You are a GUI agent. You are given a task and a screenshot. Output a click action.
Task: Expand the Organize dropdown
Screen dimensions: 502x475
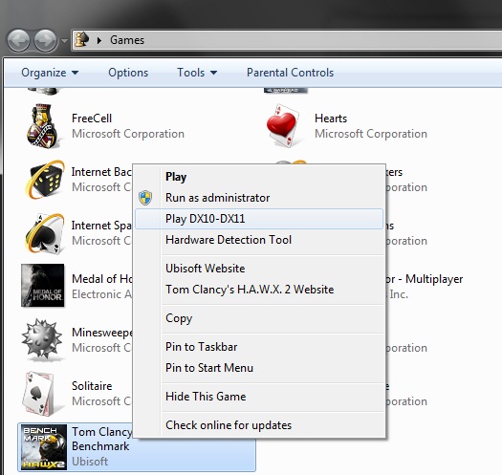coord(50,73)
